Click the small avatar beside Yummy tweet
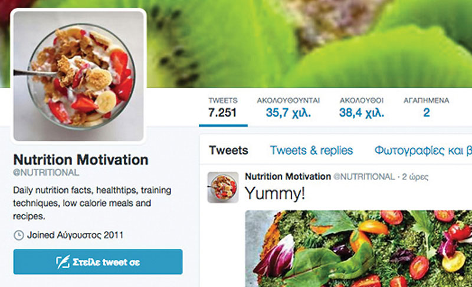472x287 pixels. pos(223,188)
